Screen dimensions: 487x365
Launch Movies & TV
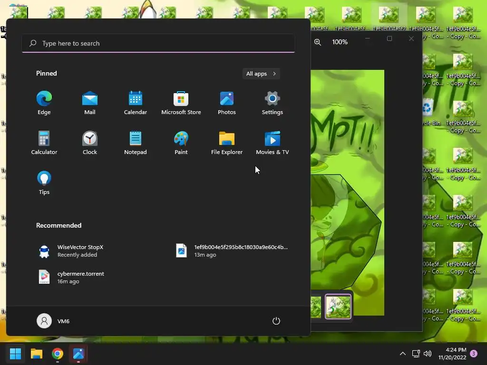click(273, 143)
